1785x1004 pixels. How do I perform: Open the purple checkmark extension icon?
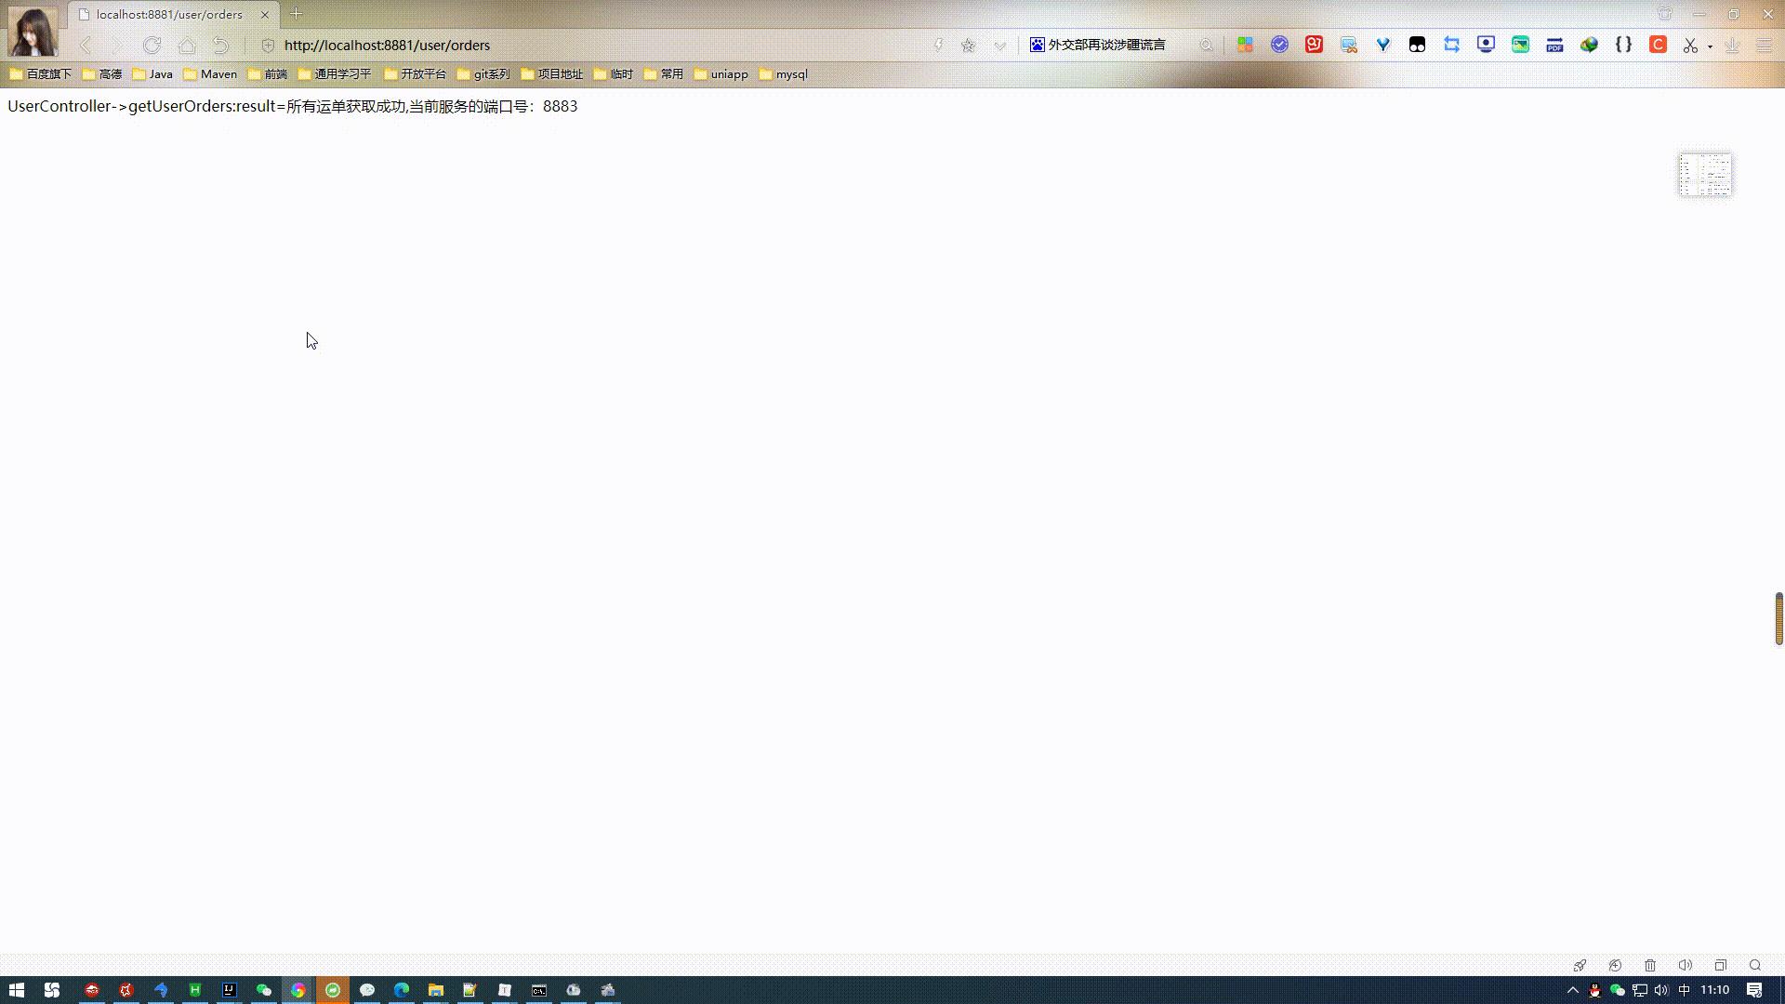(1279, 44)
